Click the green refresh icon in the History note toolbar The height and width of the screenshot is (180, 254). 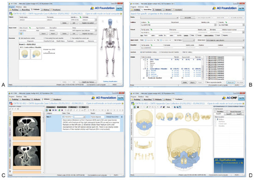click(59, 110)
